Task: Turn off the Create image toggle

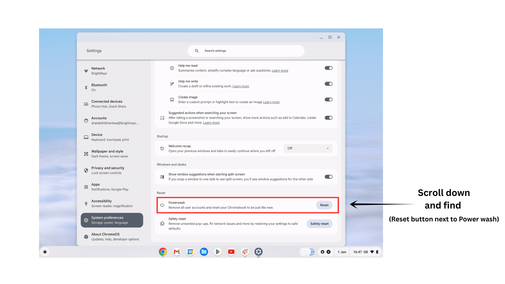Action: (329, 100)
